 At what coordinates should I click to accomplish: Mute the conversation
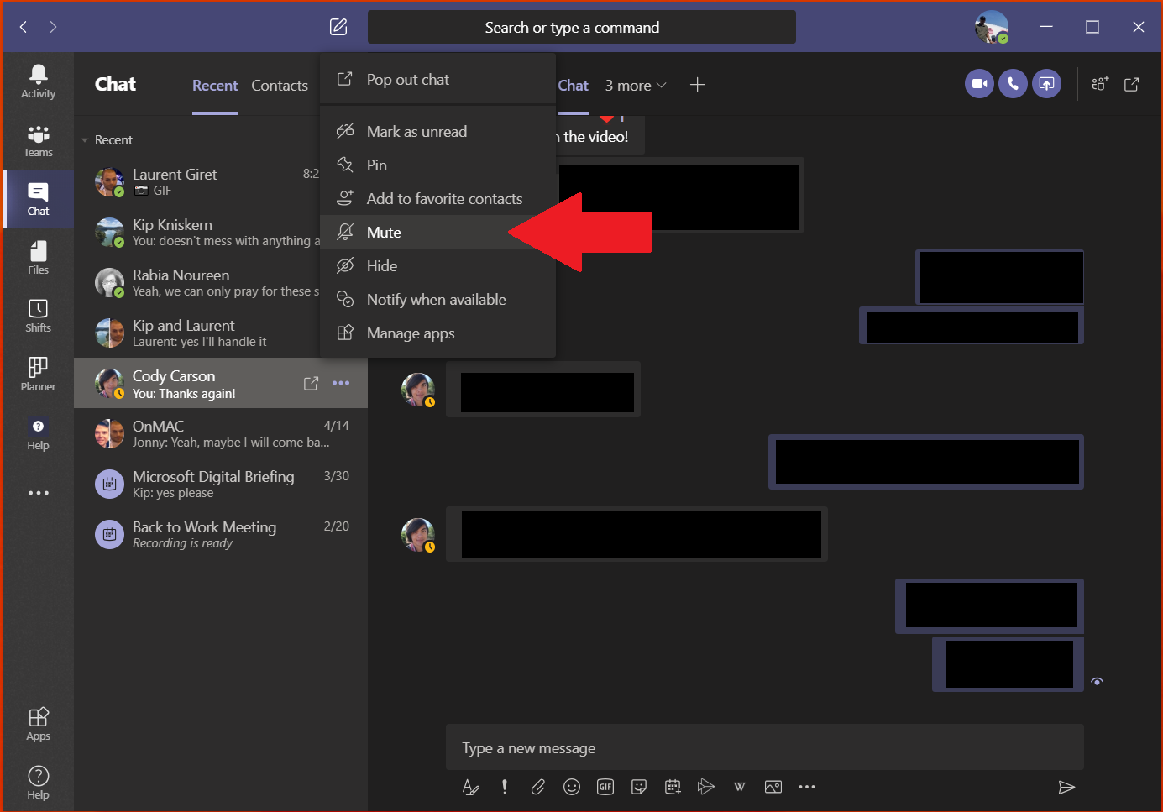coord(437,232)
